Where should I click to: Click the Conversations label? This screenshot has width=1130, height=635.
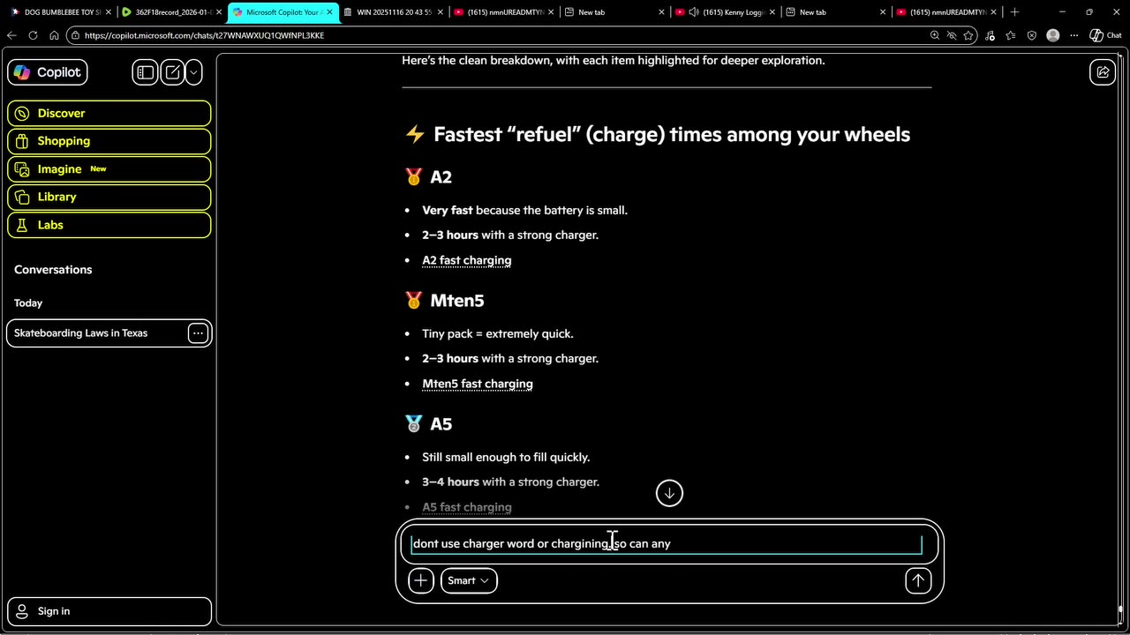pos(53,270)
